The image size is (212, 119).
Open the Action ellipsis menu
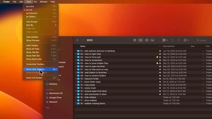186,40
